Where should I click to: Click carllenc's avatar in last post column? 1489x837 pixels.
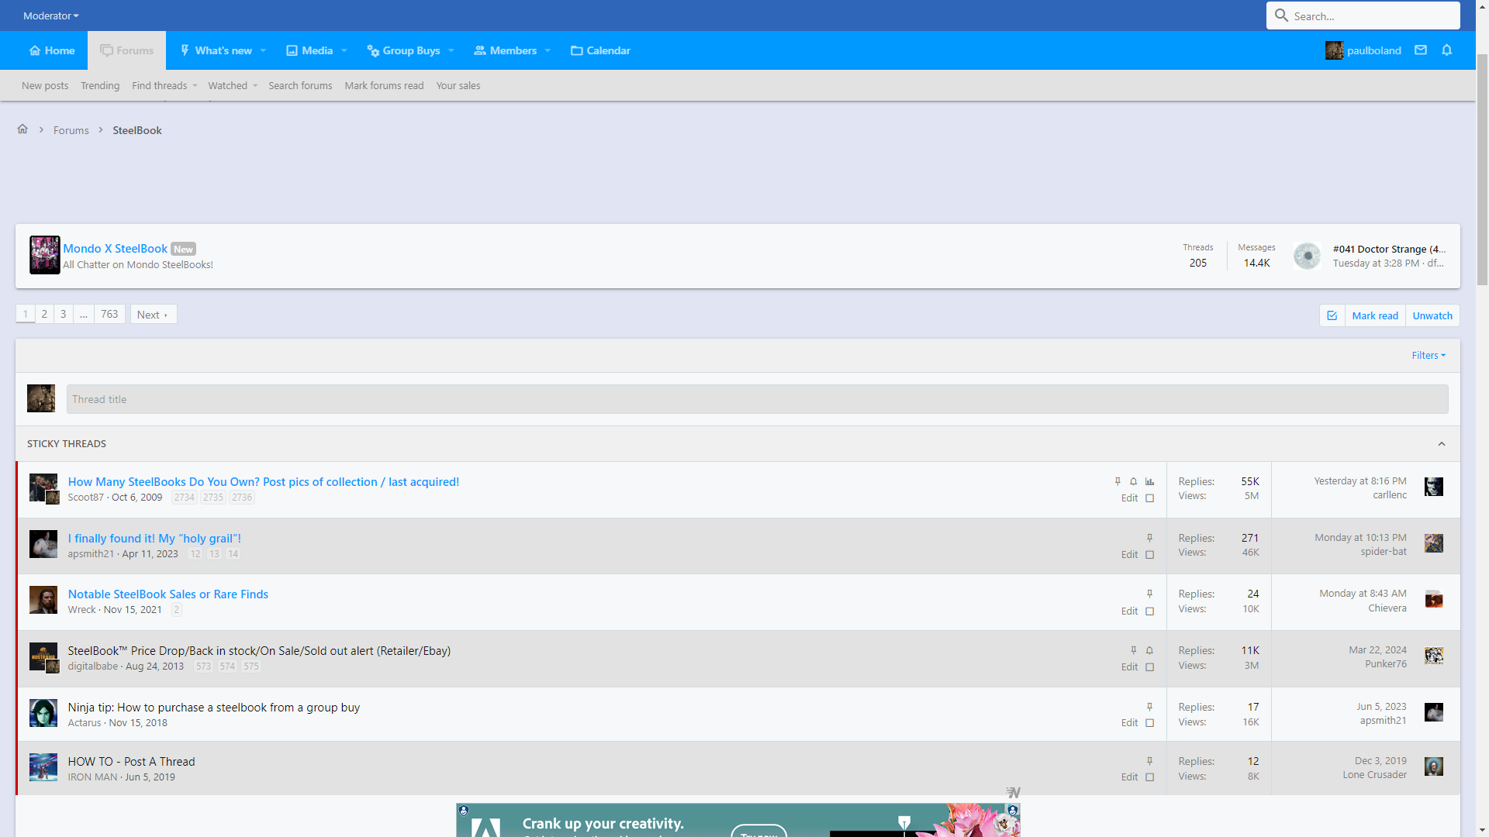(1433, 487)
